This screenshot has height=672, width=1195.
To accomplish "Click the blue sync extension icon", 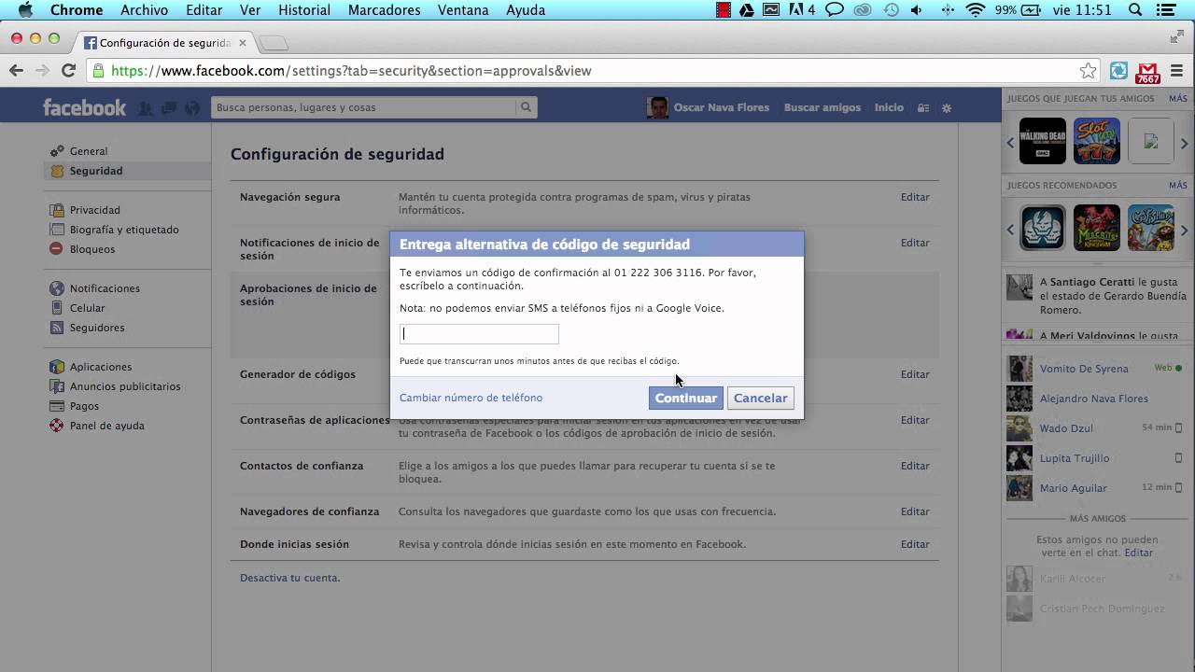I will (x=1118, y=71).
